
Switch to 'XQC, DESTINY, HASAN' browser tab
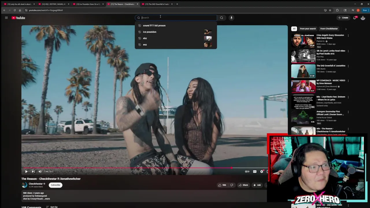point(53,4)
